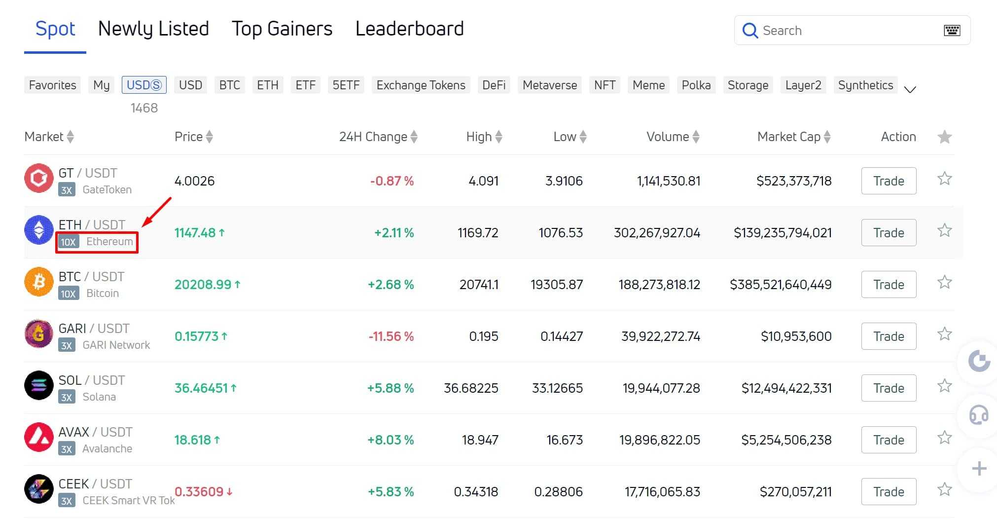Click the Bitcoin coin logo

(x=38, y=282)
